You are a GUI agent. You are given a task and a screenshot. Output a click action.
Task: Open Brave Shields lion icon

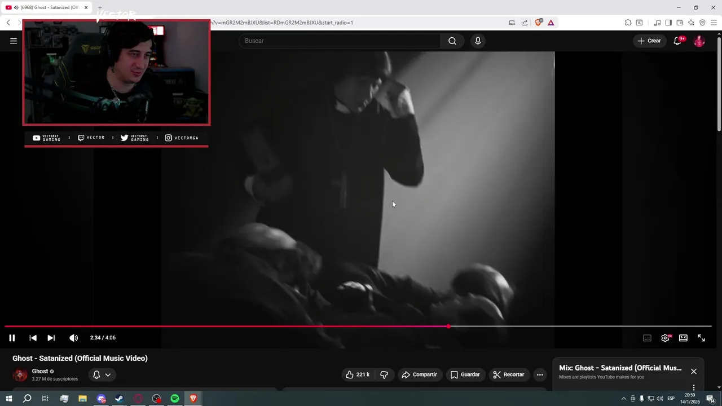tap(538, 23)
